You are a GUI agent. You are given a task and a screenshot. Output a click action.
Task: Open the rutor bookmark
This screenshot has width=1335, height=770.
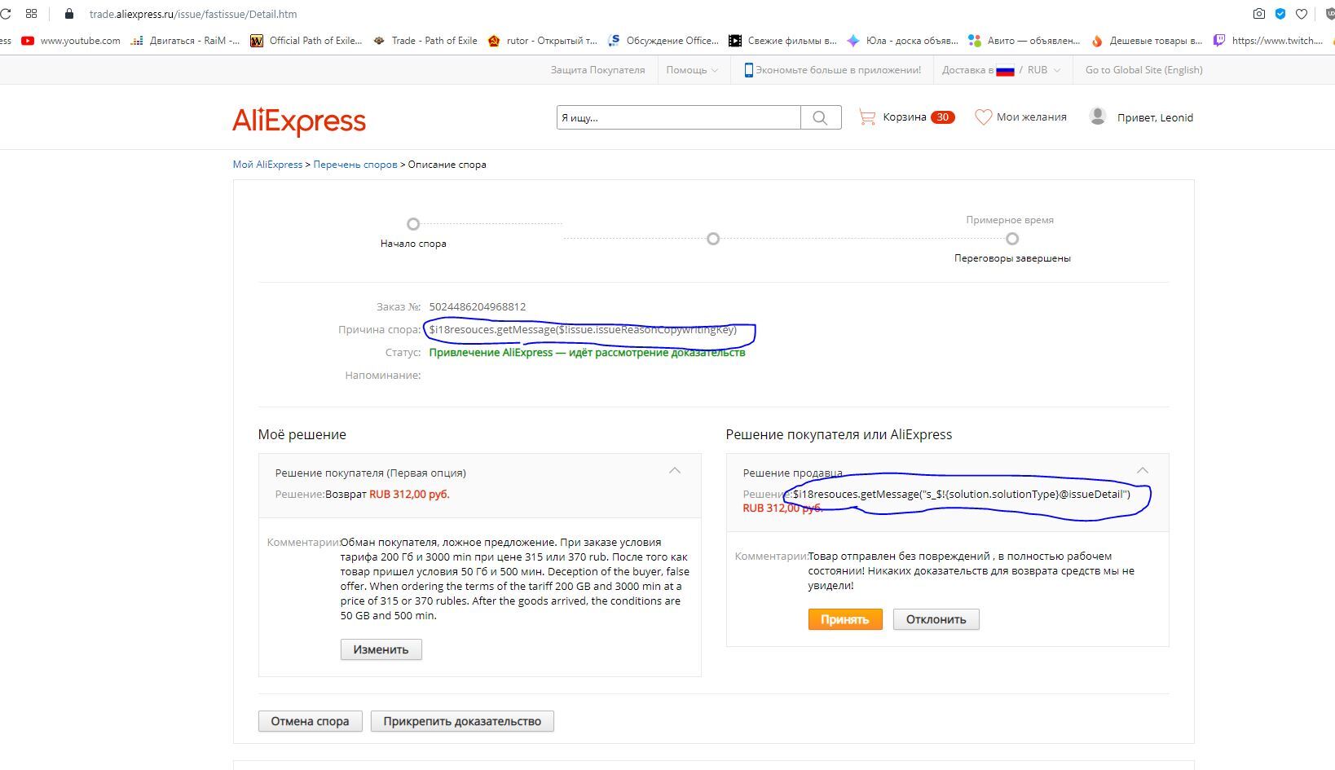coord(542,41)
